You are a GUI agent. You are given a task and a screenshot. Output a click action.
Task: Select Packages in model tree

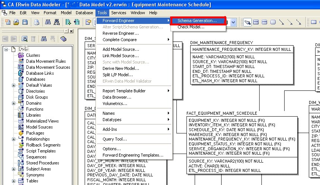click(35, 133)
